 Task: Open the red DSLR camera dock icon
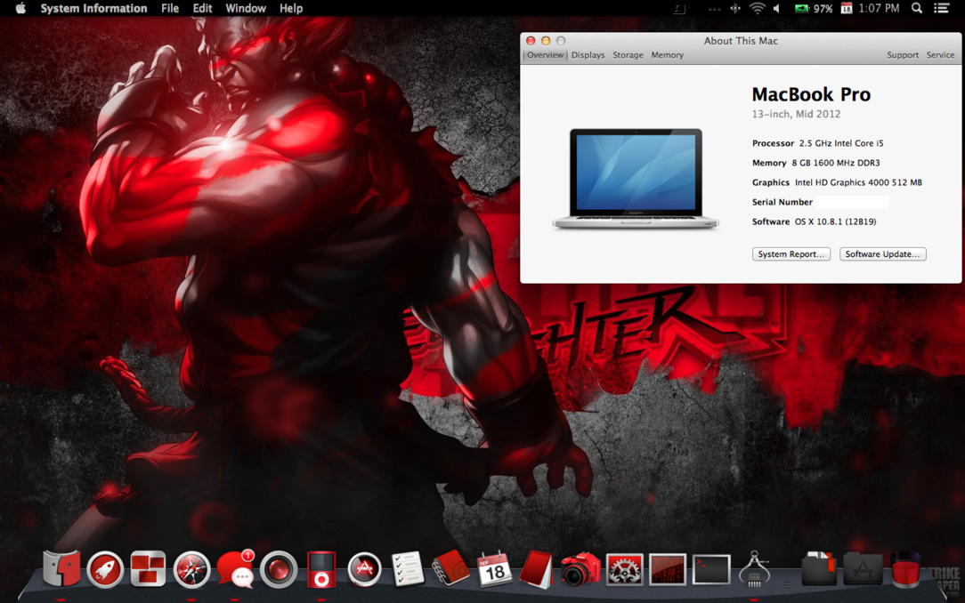pyautogui.click(x=580, y=569)
